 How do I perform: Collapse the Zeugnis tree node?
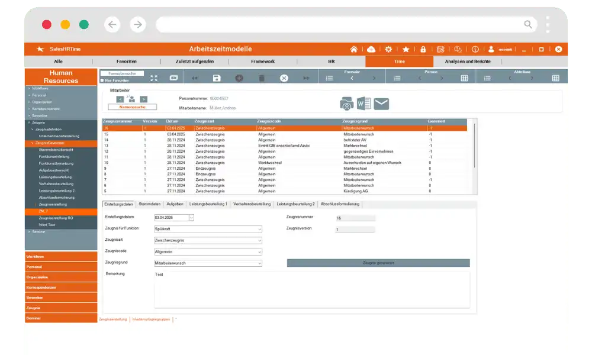[x=29, y=122]
